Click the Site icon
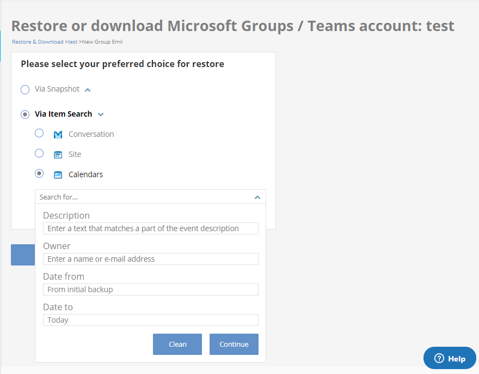 [x=58, y=154]
